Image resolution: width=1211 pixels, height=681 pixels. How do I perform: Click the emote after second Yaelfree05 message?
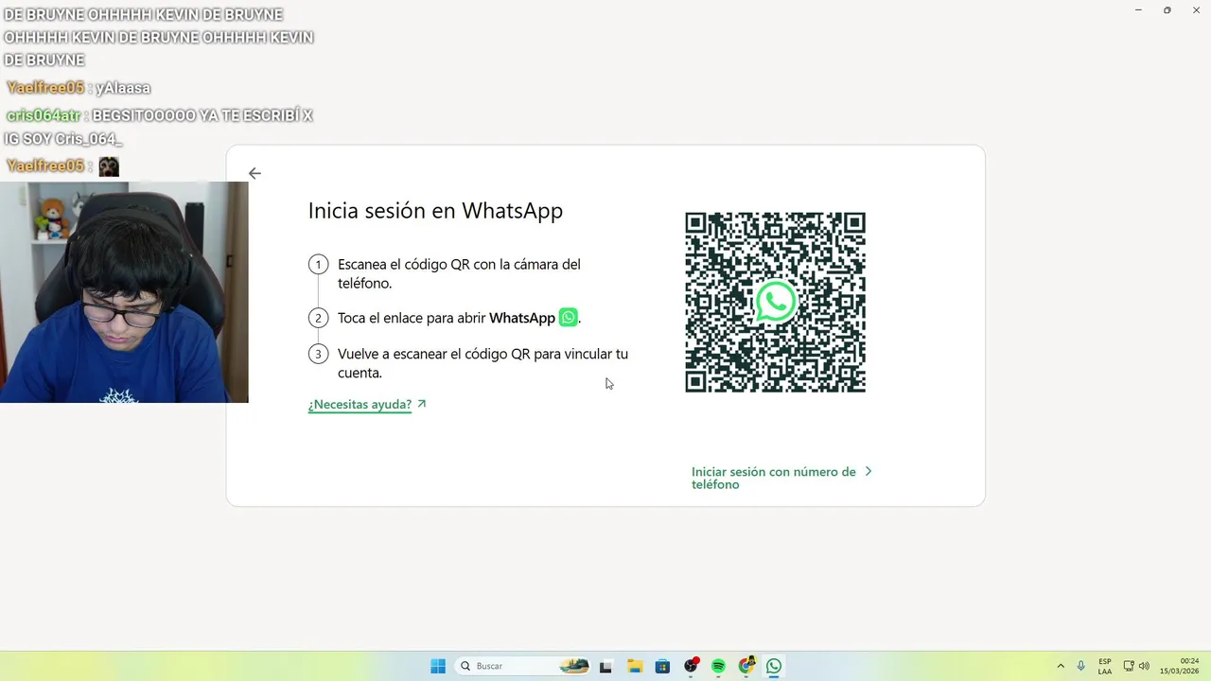109,166
